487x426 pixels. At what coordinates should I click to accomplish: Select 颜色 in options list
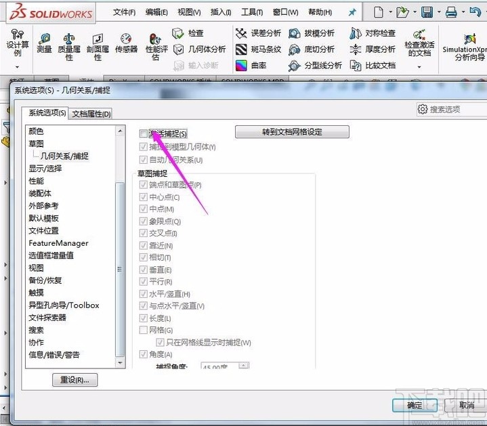coord(37,131)
